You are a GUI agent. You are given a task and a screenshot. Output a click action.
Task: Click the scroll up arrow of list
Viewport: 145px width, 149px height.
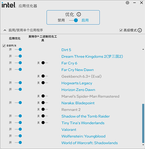(143, 49)
